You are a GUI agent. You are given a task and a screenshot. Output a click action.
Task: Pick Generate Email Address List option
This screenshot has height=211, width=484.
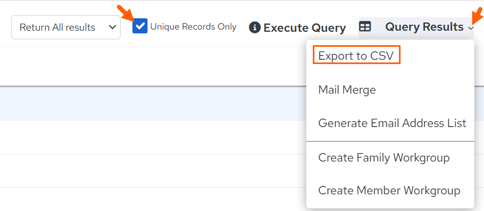pyautogui.click(x=392, y=123)
